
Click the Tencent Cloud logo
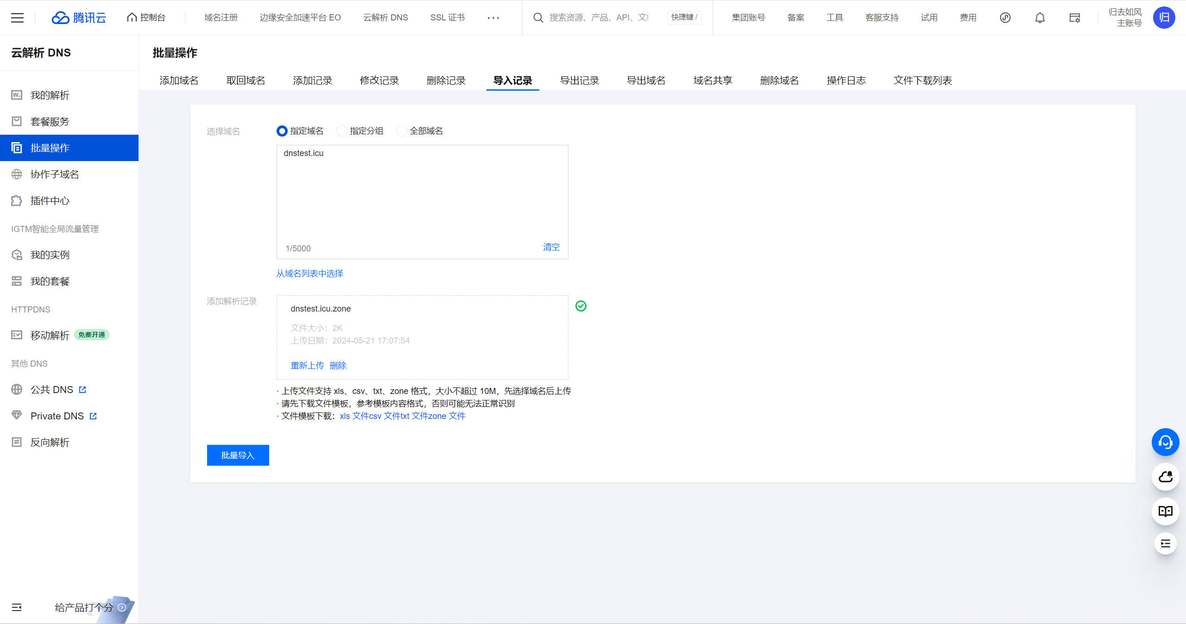pos(79,18)
